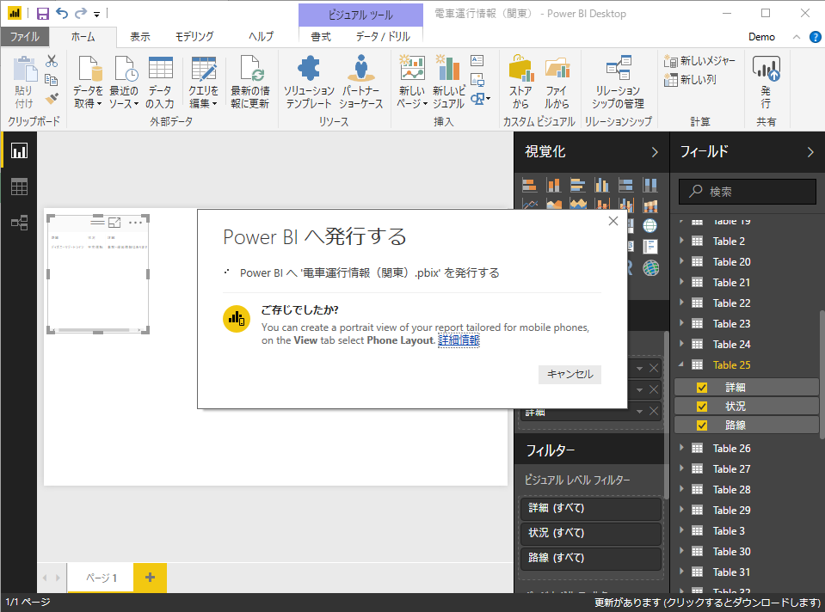Add a 新しい列 column
The width and height of the screenshot is (825, 612).
[x=690, y=80]
